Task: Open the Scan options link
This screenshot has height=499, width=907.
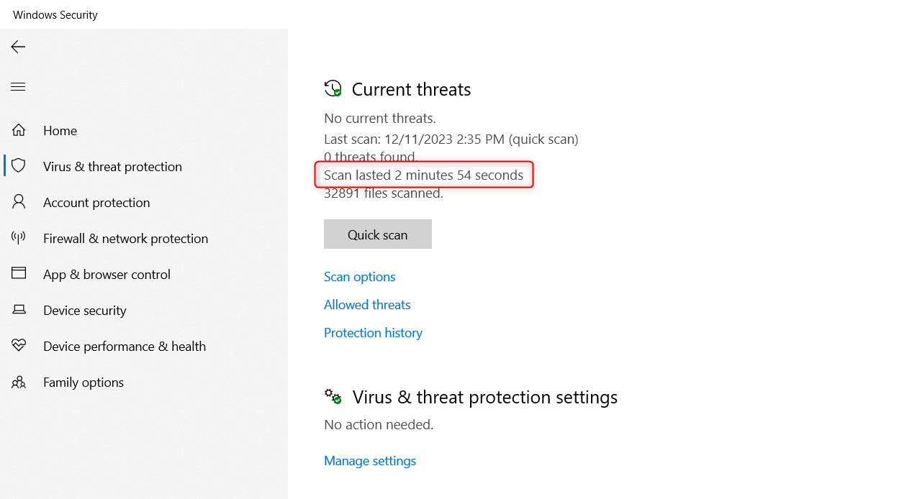Action: (x=359, y=277)
